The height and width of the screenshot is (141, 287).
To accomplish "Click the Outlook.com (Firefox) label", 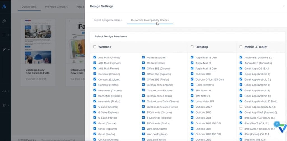I will [x=159, y=96].
